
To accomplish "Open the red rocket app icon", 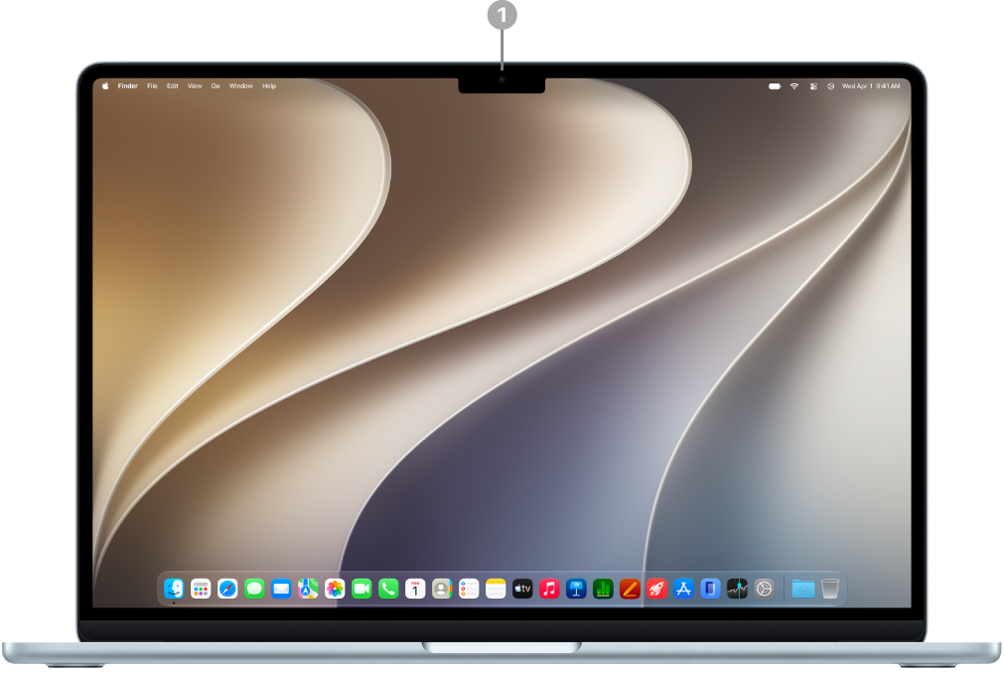I will coord(657,588).
